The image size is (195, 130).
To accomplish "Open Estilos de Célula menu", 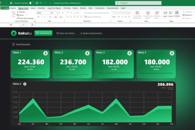I will [157, 15].
